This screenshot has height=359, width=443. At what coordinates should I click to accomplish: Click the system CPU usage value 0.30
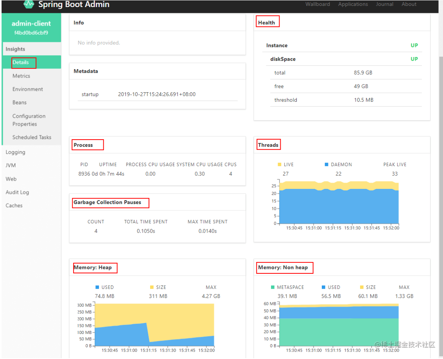click(200, 174)
